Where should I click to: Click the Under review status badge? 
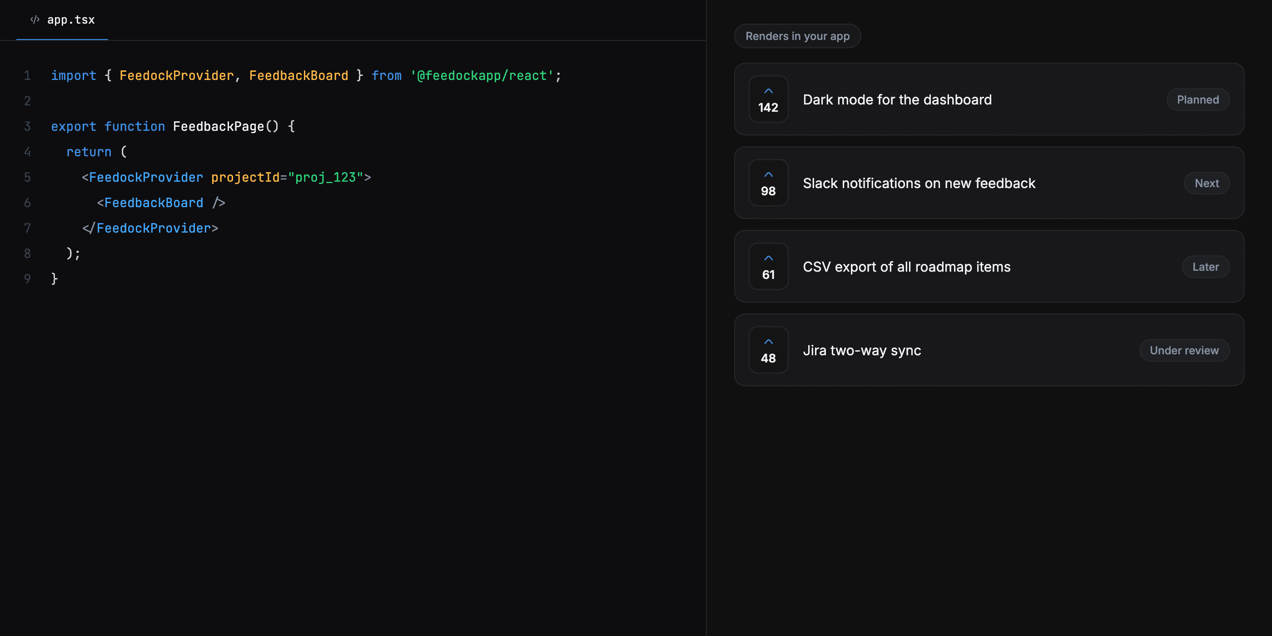[x=1184, y=350]
